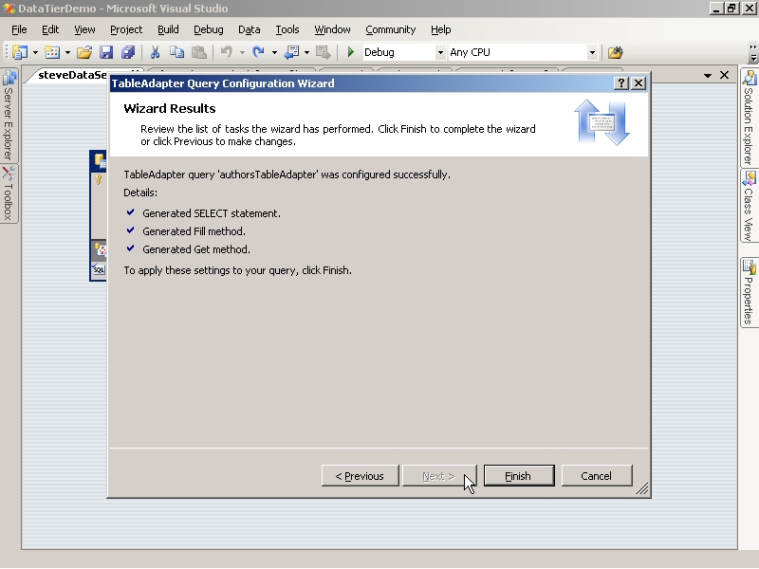
Task: Select the steveDataSet document tab
Action: point(72,75)
